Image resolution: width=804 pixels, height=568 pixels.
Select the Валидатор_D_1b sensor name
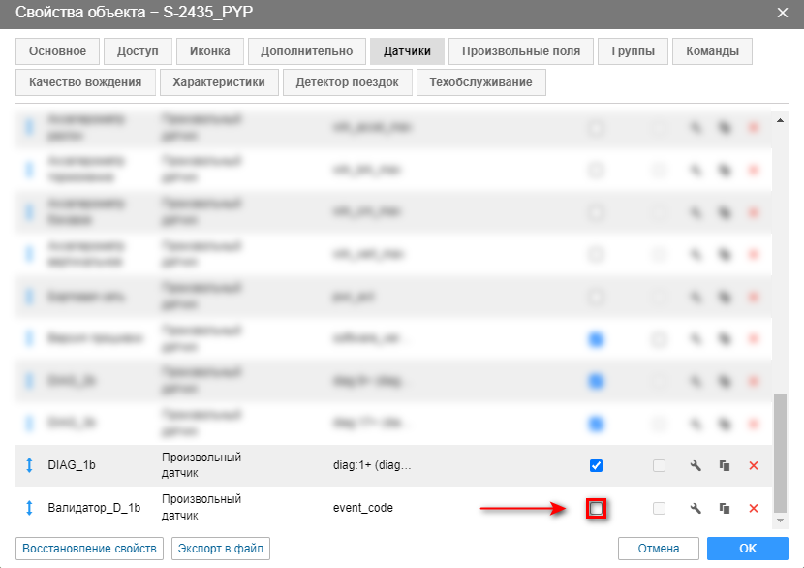click(x=94, y=508)
